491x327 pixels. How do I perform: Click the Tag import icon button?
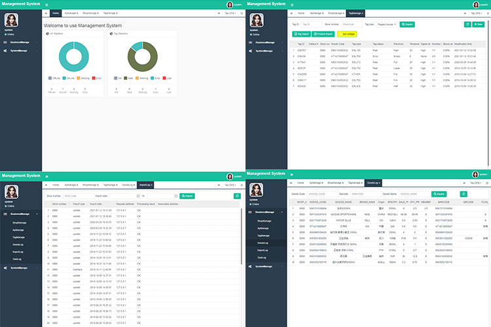pos(302,34)
